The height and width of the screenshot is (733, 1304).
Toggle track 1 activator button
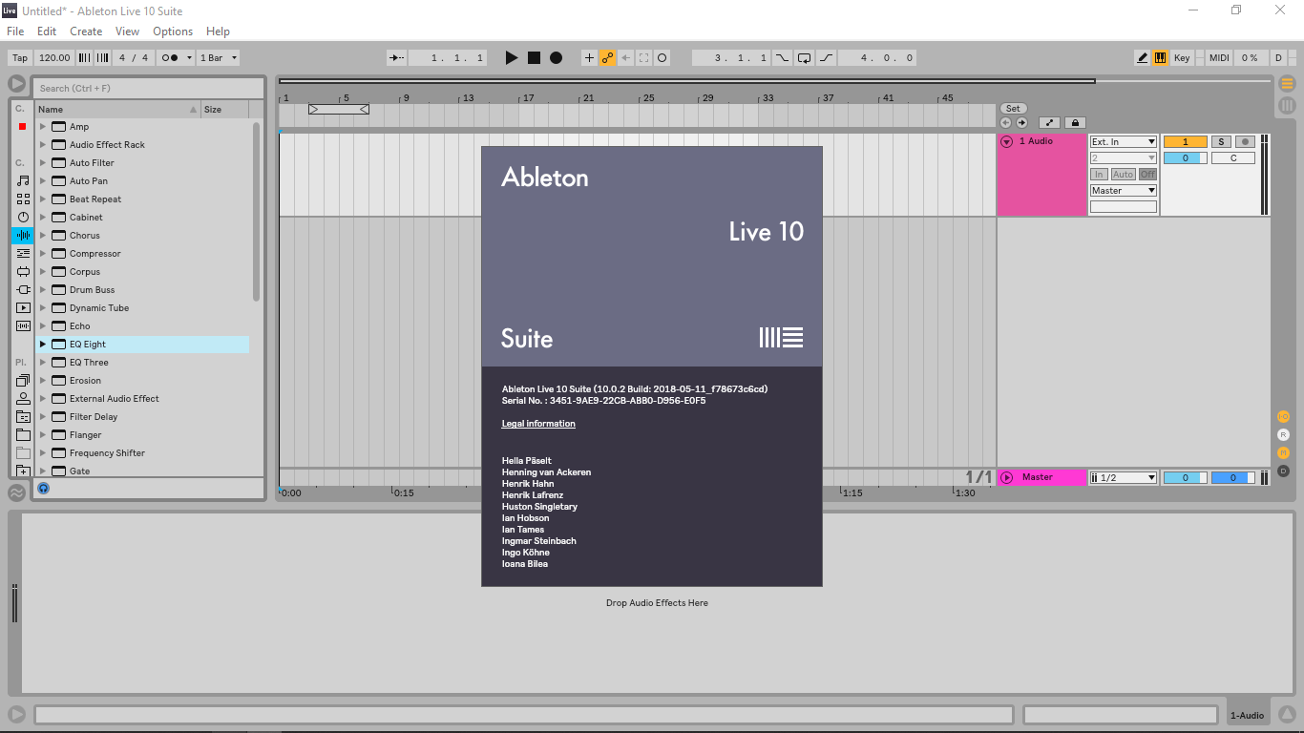pos(1186,141)
